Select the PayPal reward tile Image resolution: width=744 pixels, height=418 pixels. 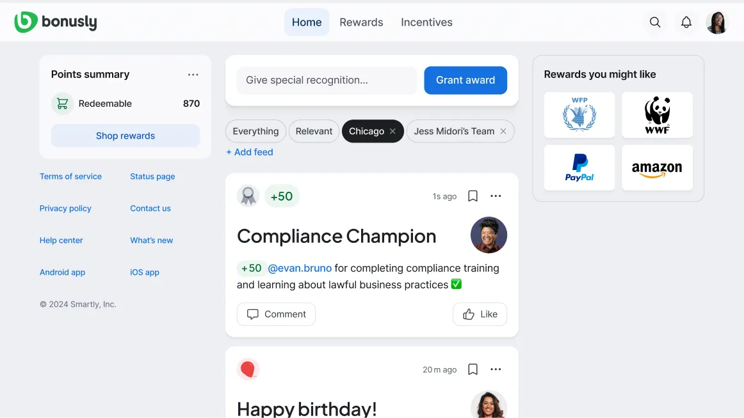tap(579, 167)
